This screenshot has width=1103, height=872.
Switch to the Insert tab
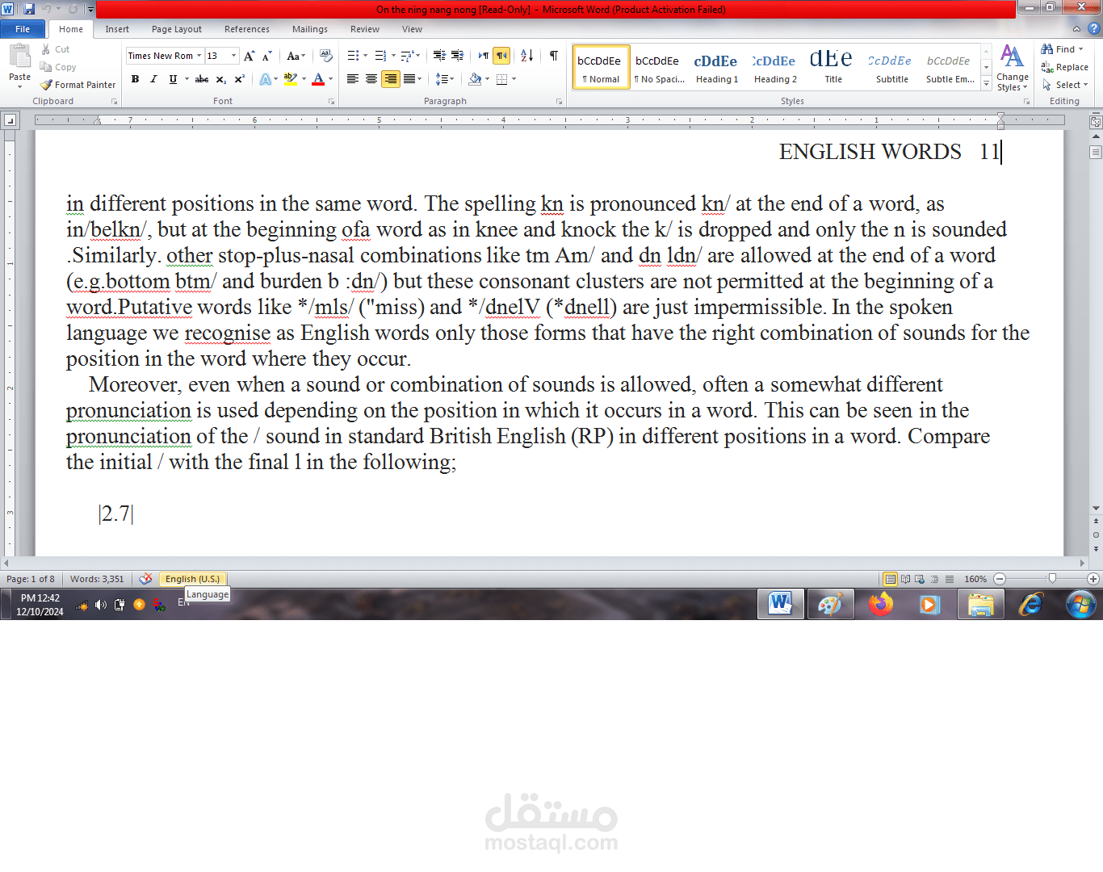(117, 29)
